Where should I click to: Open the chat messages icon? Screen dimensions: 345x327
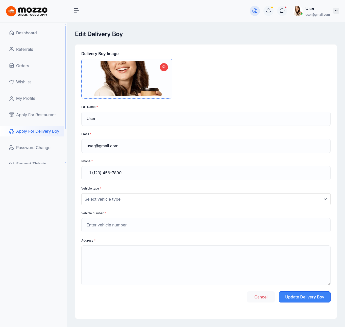(282, 11)
